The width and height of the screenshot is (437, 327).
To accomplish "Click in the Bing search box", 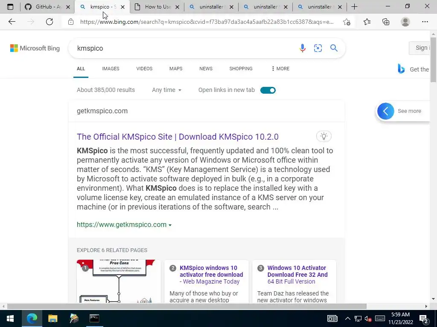I will [x=184, y=48].
